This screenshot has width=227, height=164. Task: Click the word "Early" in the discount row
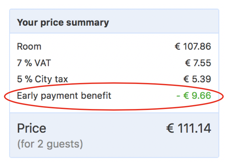click(x=26, y=96)
